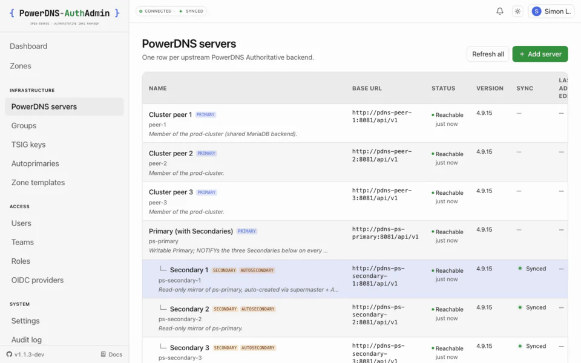
Task: Select the Cluster peer 3 name
Action: 171,192
